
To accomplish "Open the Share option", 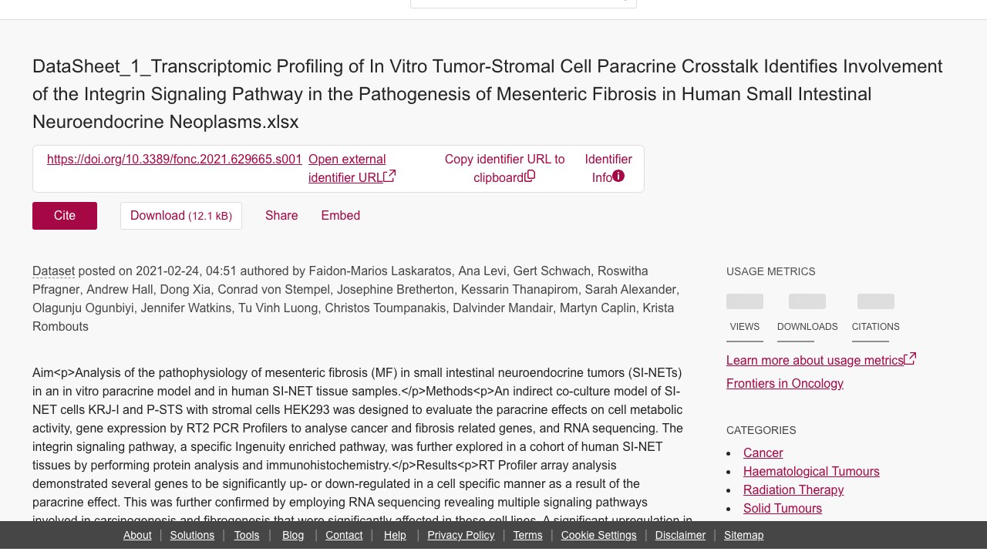I will 281,216.
